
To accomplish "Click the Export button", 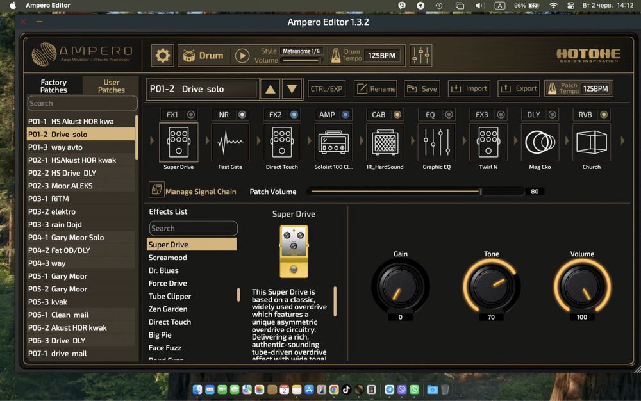I will tap(519, 88).
